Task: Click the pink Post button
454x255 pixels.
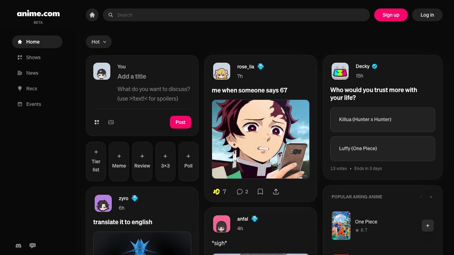Action: [181, 122]
